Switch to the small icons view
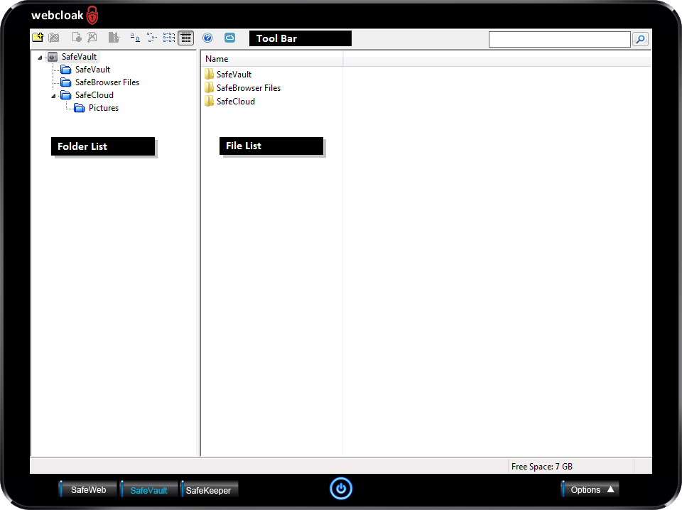 point(151,38)
